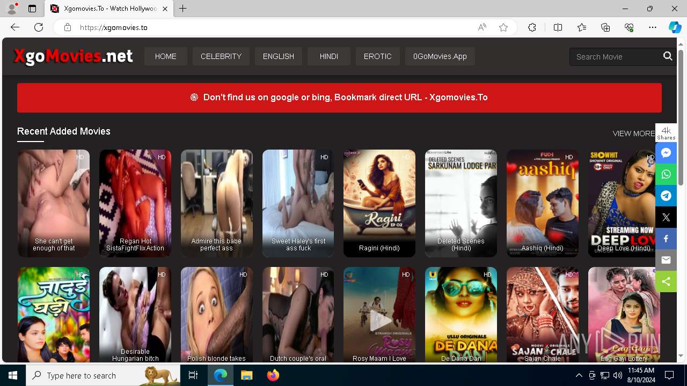Image resolution: width=687 pixels, height=386 pixels.
Task: Click the taskbar search box
Action: click(x=103, y=375)
